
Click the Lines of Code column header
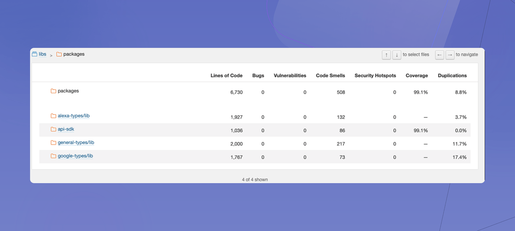click(226, 75)
